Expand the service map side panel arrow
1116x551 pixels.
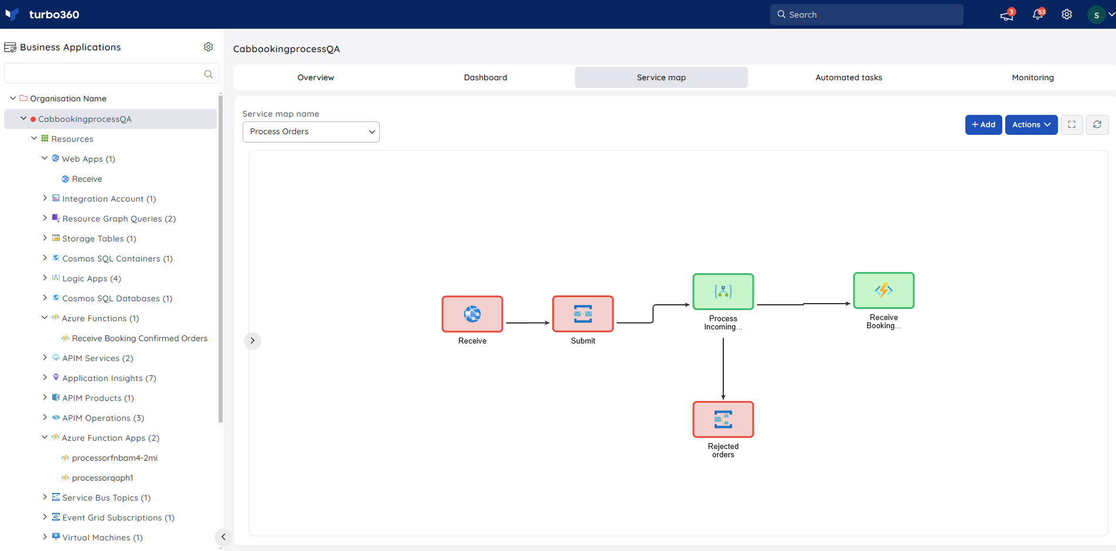[253, 341]
